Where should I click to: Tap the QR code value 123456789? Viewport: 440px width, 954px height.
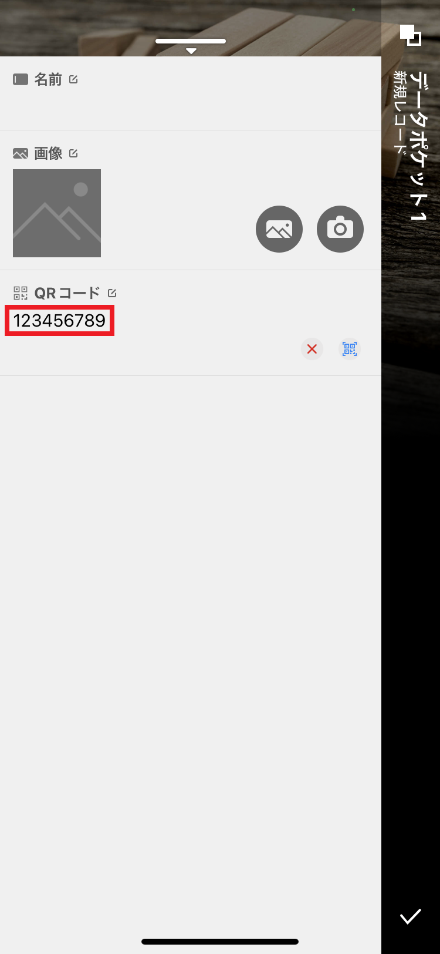point(59,321)
